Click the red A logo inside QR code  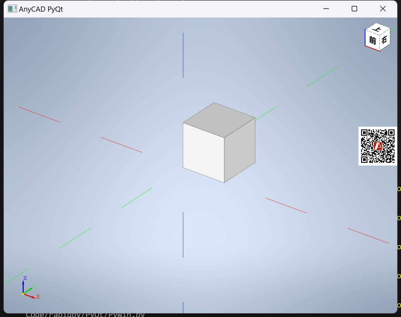click(378, 146)
